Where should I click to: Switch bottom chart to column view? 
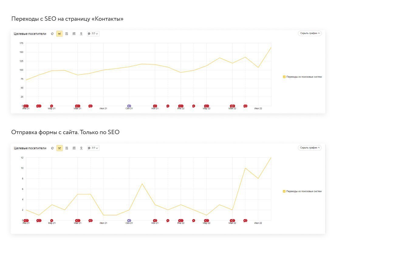pos(74,148)
